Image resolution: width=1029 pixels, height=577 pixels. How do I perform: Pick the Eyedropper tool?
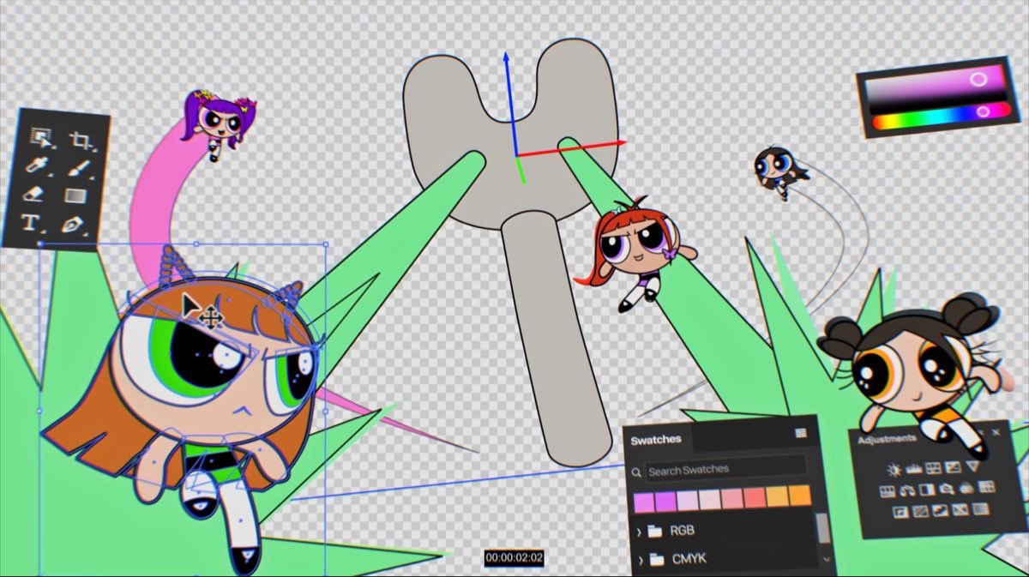tap(37, 165)
